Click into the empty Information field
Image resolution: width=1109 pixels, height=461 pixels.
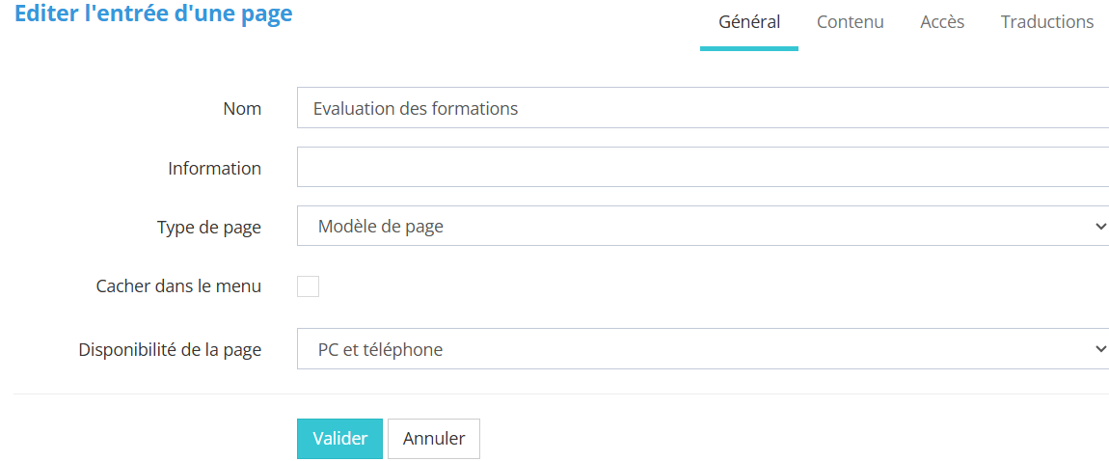[x=702, y=168]
